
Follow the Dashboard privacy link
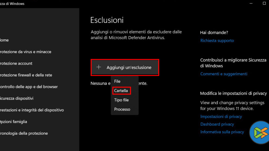tap(217, 124)
